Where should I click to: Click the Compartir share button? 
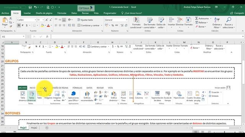(x=237, y=13)
